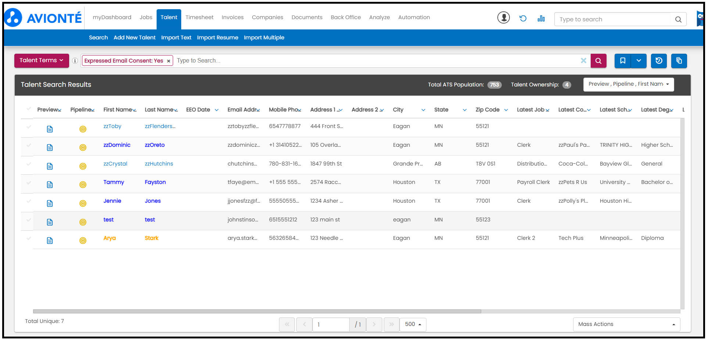Open the user profile icon
This screenshot has width=708, height=341.
(503, 18)
